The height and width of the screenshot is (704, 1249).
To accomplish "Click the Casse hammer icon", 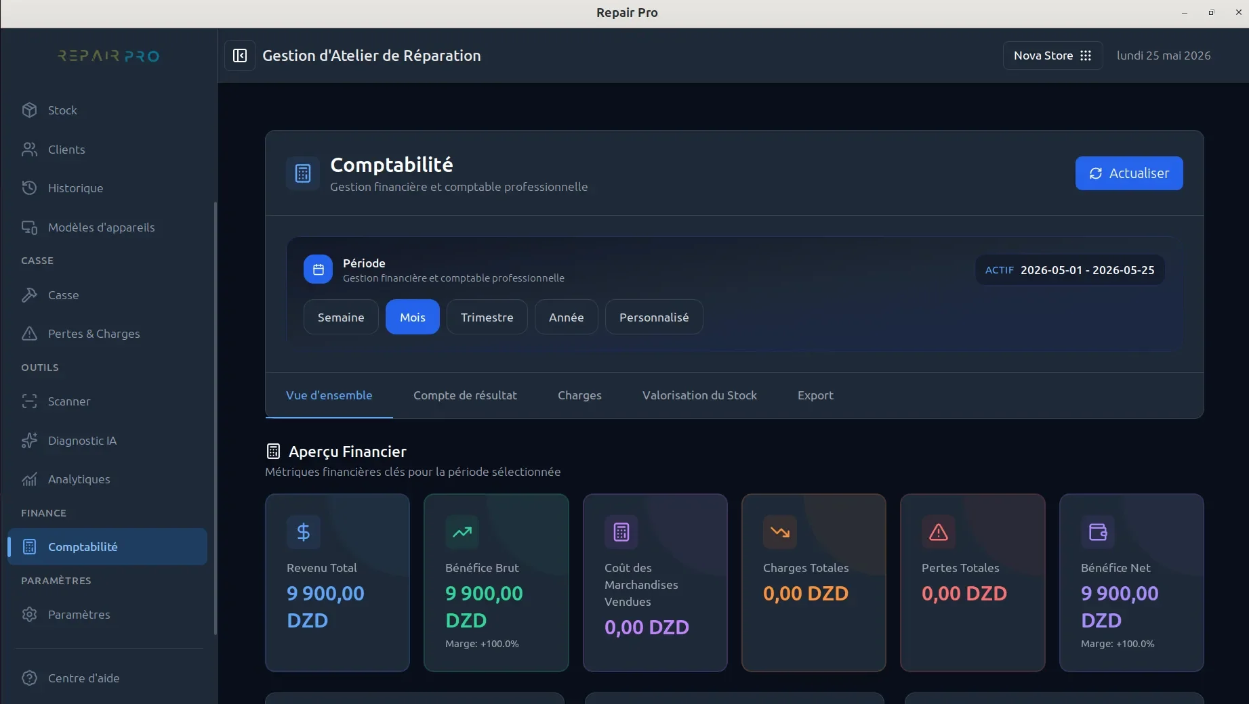I will point(29,294).
